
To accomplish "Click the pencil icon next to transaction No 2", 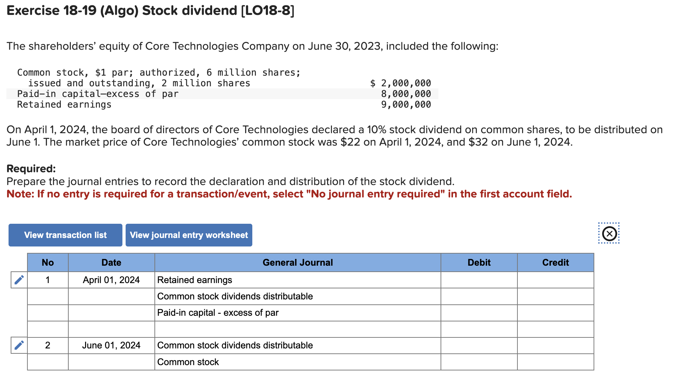I will point(19,345).
